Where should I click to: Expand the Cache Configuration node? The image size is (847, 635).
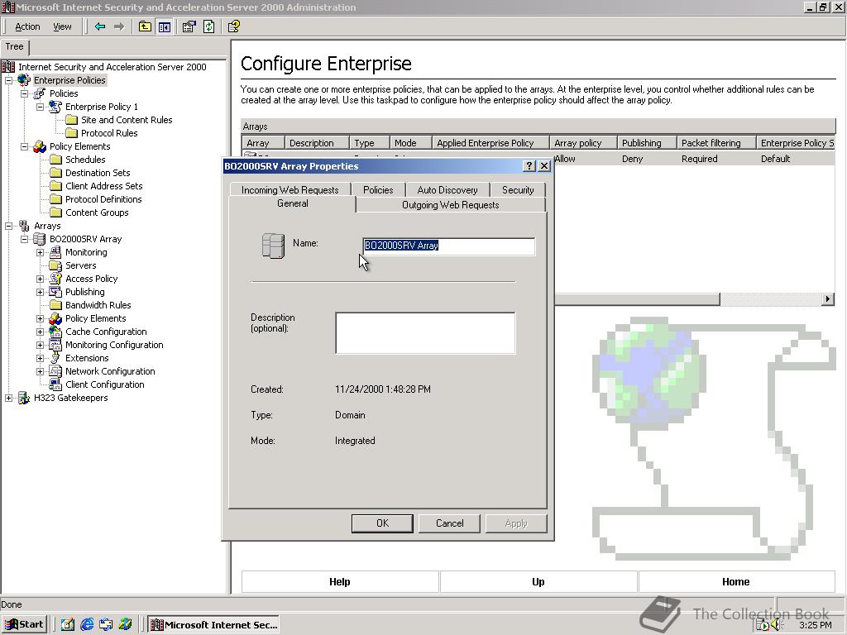tap(40, 332)
